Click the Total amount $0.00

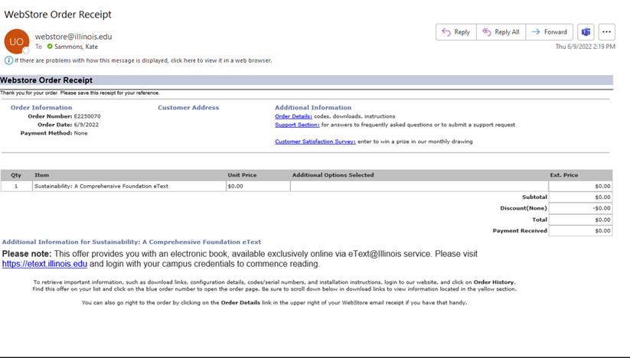580,220
